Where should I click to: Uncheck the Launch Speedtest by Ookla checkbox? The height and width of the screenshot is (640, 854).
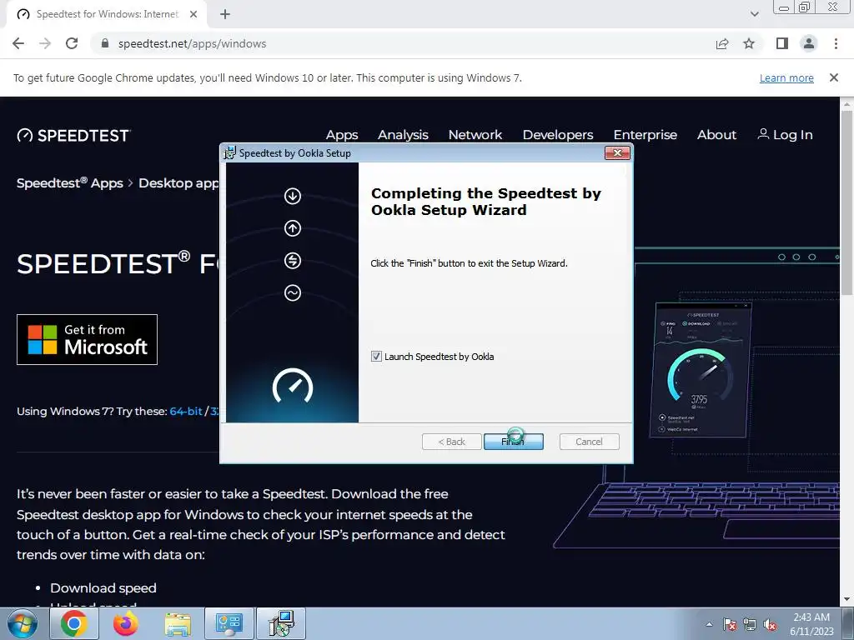376,357
